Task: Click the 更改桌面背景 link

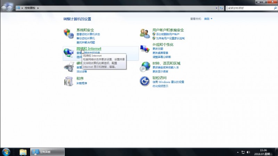Action: [x=160, y=53]
